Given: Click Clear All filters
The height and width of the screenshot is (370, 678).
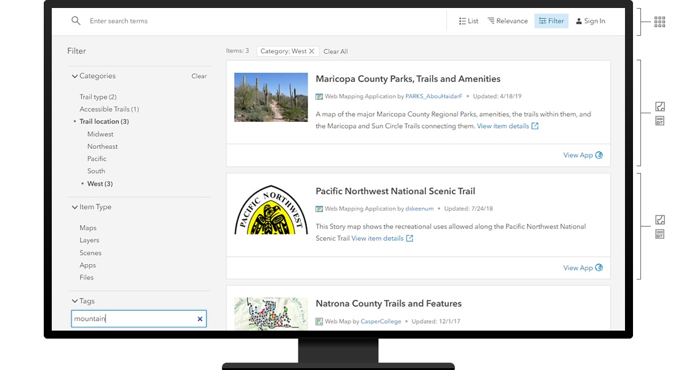Looking at the screenshot, I should point(335,51).
